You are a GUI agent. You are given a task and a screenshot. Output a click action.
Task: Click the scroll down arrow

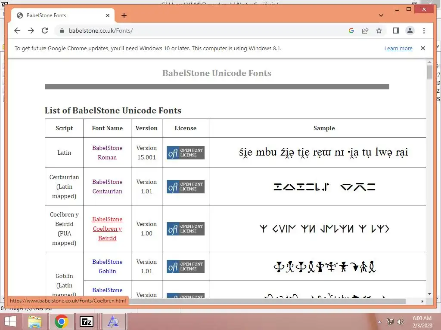tap(429, 294)
